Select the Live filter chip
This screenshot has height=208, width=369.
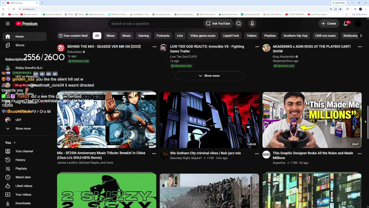(x=180, y=36)
